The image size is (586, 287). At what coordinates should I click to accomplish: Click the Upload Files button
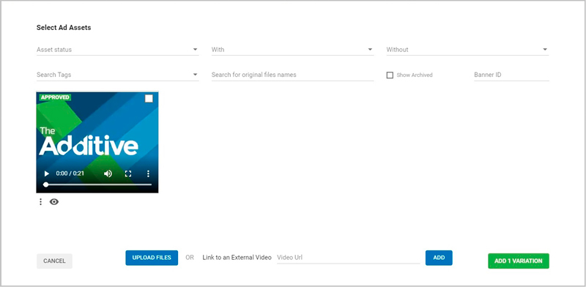(152, 258)
